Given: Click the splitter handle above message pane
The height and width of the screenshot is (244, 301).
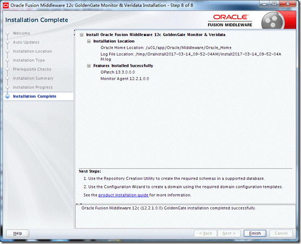Looking at the screenshot, I should tap(79, 204).
